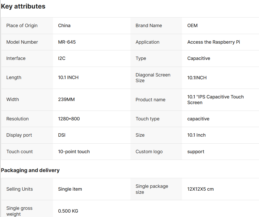Click the 10.1 "IPS Capacitive Touch Screen name
This screenshot has width=259, height=217.
coord(215,100)
